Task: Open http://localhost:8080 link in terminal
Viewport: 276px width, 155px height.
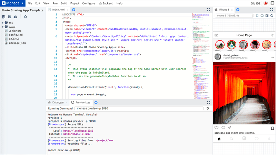Action: pos(78,131)
